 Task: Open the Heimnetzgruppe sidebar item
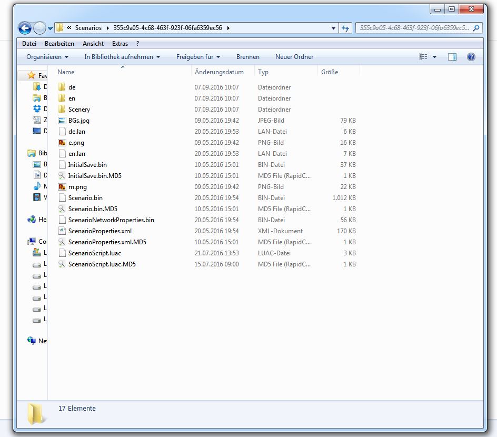[x=37, y=220]
